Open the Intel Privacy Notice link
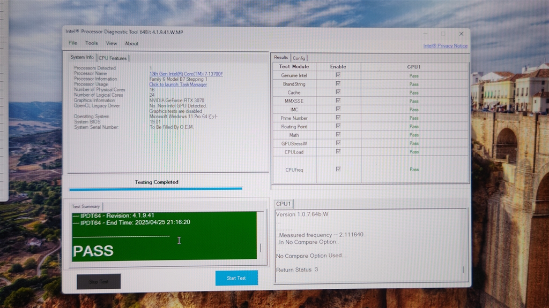This screenshot has height=308, width=549. [445, 46]
